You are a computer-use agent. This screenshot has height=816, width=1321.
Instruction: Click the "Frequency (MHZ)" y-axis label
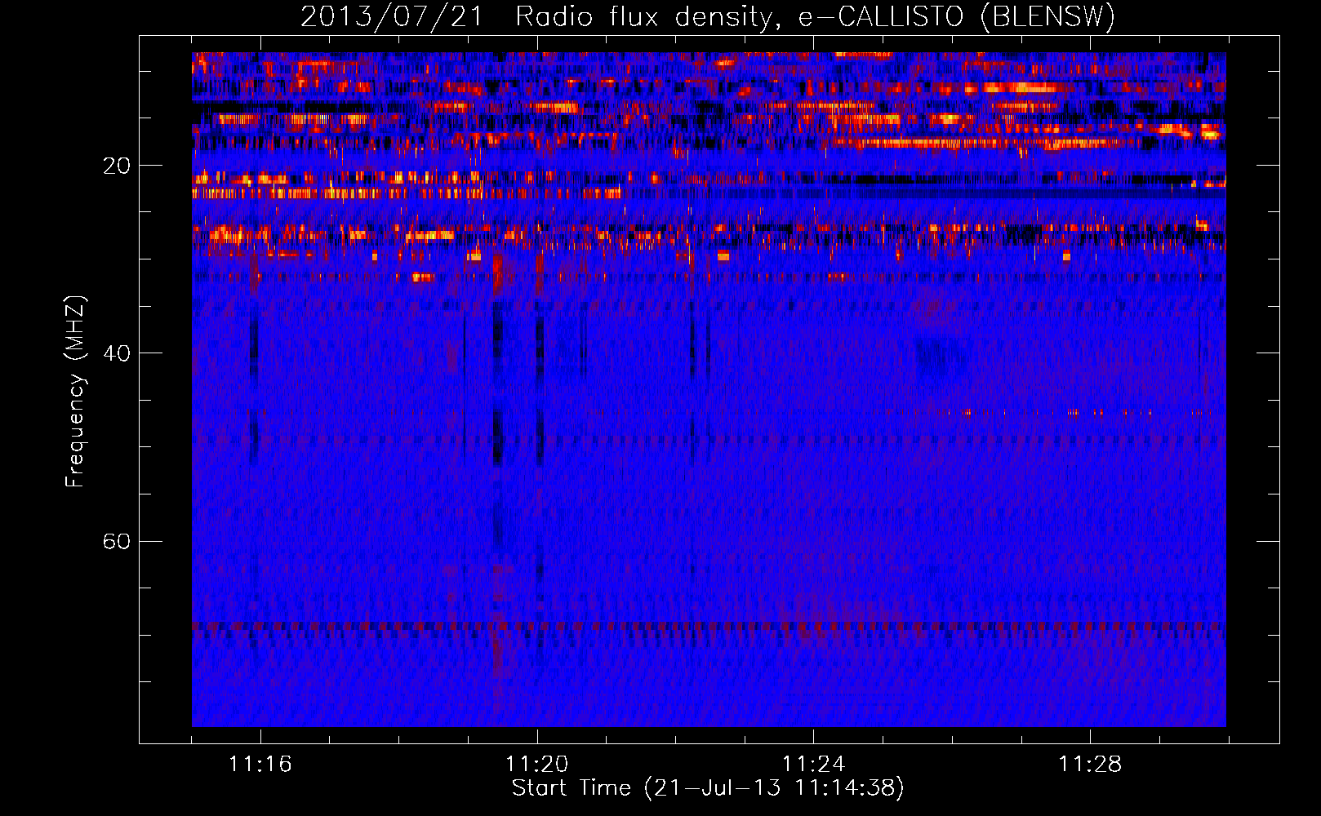pos(75,392)
